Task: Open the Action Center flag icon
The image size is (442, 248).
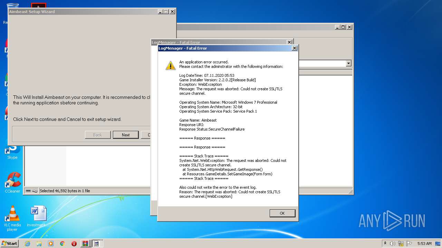Action: [x=409, y=244]
